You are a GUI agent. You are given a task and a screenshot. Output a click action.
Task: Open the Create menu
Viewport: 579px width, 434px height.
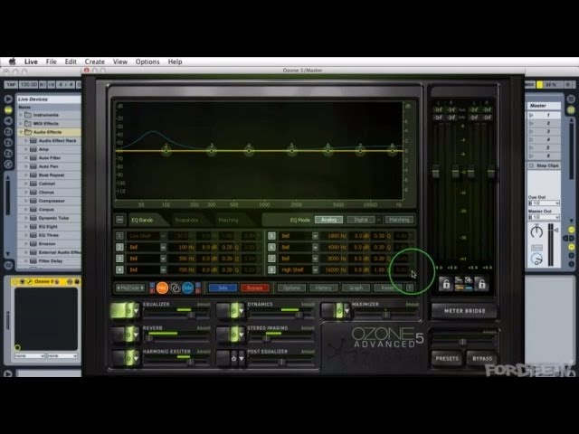[x=95, y=61]
